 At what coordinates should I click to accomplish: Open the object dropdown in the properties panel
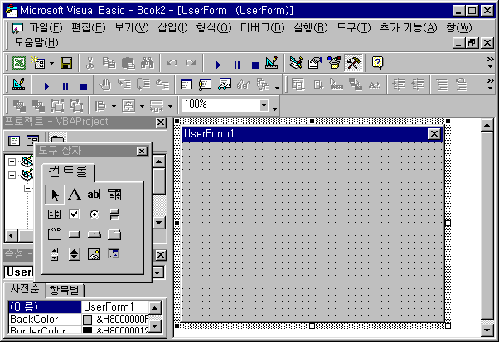pyautogui.click(x=157, y=272)
